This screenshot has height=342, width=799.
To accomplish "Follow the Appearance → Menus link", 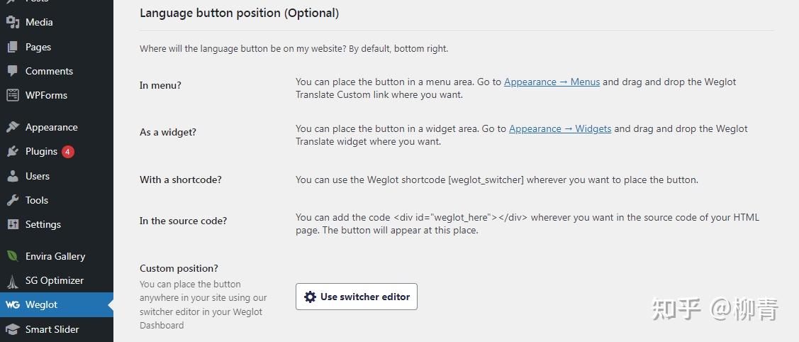I will point(552,82).
